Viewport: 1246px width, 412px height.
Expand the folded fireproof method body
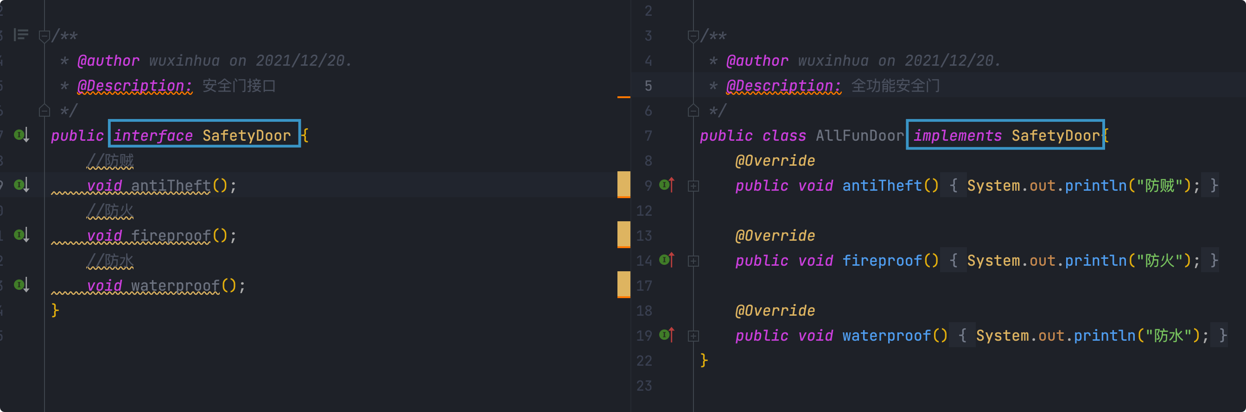point(693,261)
